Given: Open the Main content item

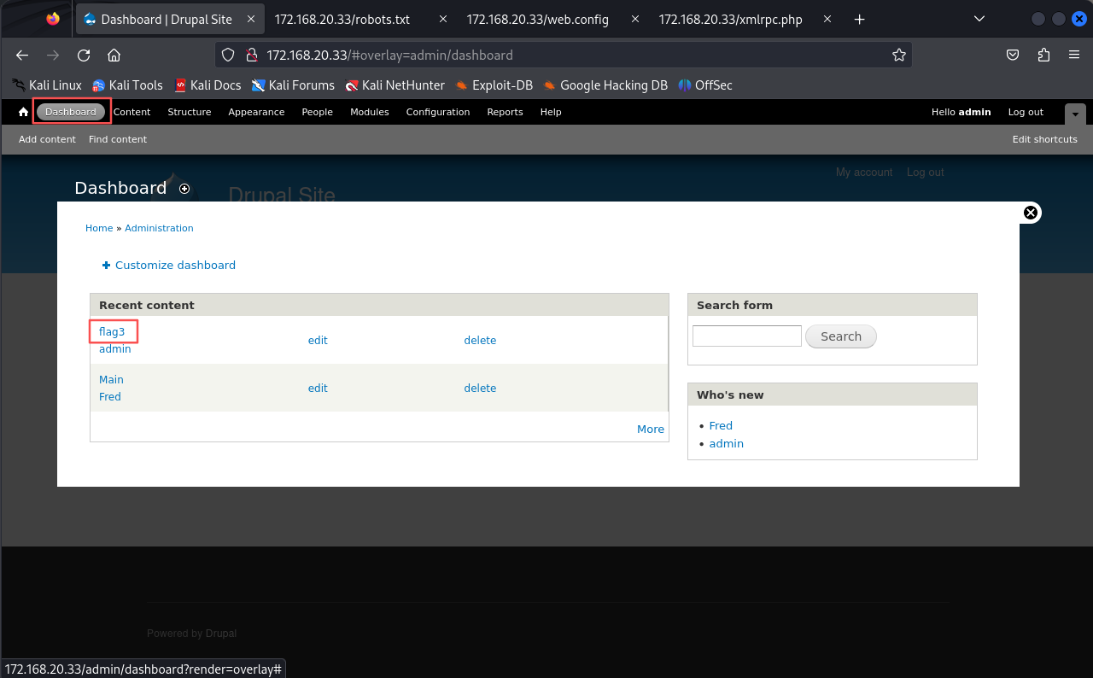Looking at the screenshot, I should [111, 379].
